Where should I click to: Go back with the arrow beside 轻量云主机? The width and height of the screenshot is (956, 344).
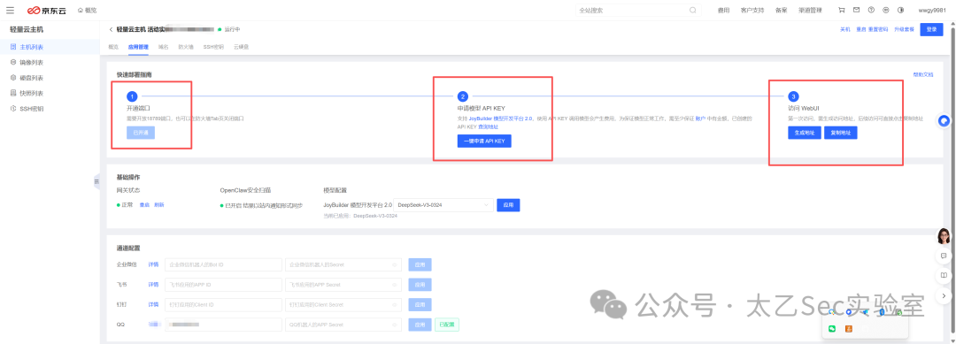pos(111,29)
